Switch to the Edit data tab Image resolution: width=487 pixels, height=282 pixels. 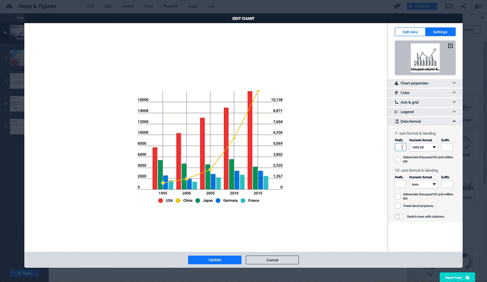click(x=410, y=32)
